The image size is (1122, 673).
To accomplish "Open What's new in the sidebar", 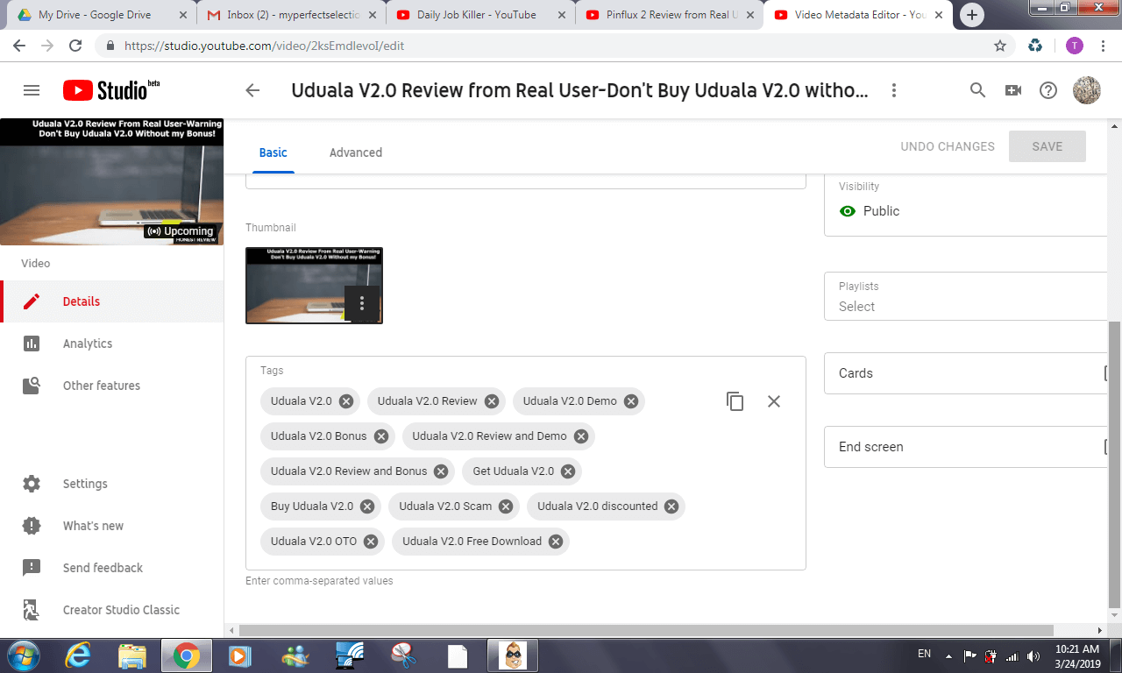I will (x=112, y=526).
